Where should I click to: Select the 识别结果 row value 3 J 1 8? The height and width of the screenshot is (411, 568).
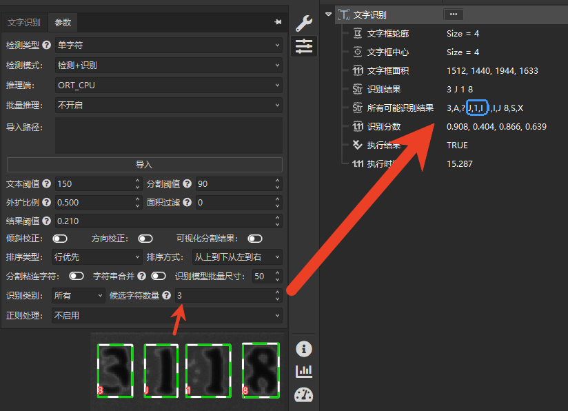(x=460, y=89)
